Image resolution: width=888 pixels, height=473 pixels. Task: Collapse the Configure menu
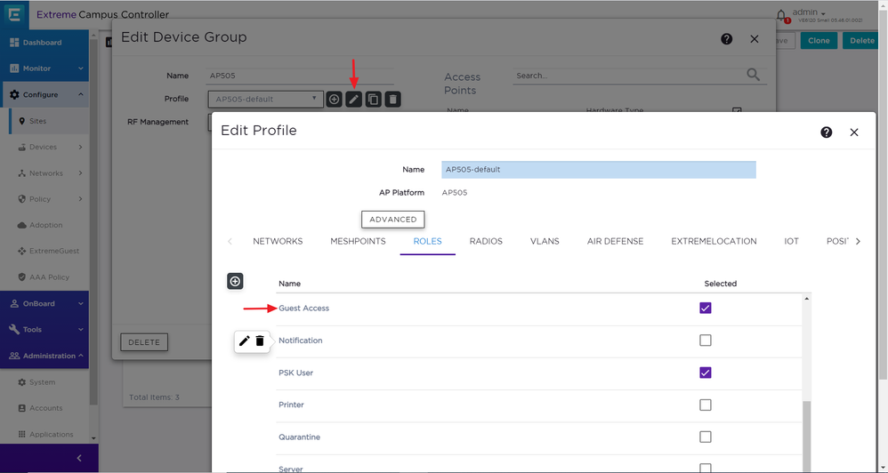(x=44, y=94)
